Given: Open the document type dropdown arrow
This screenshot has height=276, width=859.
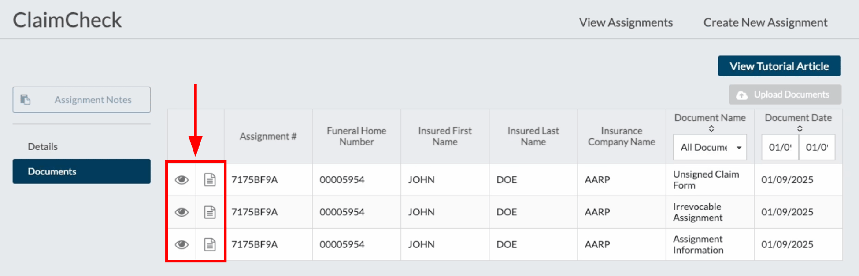Looking at the screenshot, I should pos(740,147).
